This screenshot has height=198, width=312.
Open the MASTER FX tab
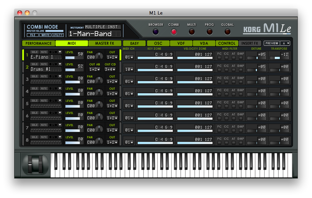(105, 43)
